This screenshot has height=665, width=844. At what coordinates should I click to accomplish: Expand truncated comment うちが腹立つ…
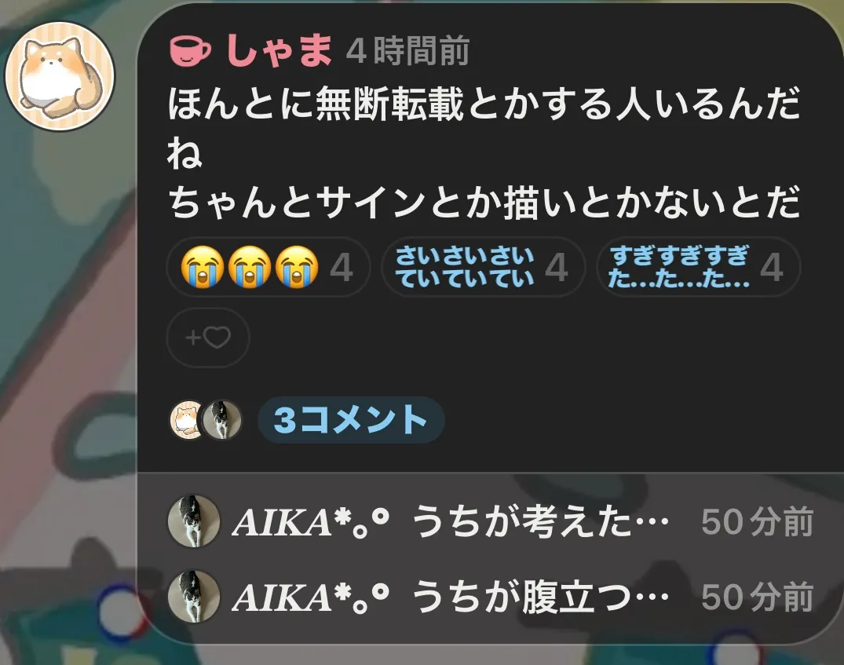tap(540, 597)
